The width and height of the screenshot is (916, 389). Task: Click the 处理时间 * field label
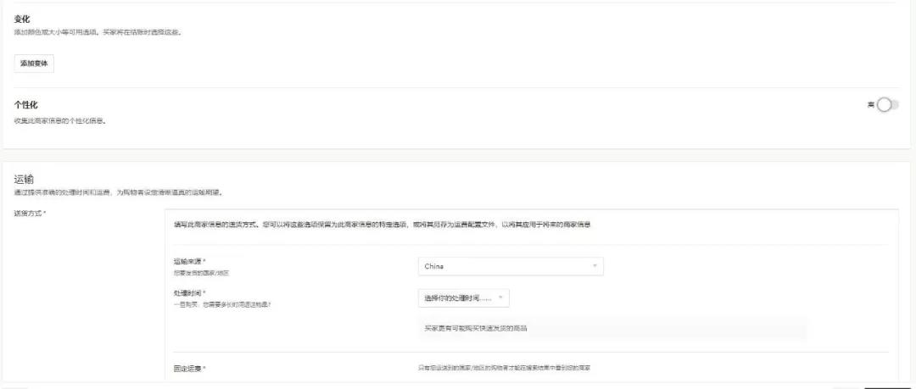click(190, 293)
